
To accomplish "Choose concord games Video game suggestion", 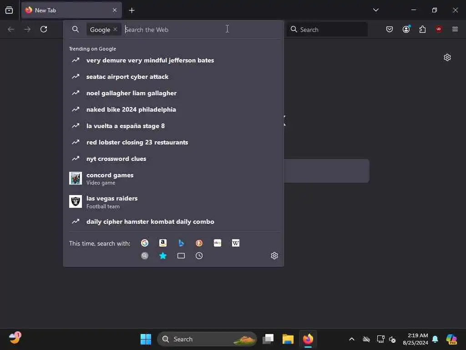I will (x=173, y=178).
